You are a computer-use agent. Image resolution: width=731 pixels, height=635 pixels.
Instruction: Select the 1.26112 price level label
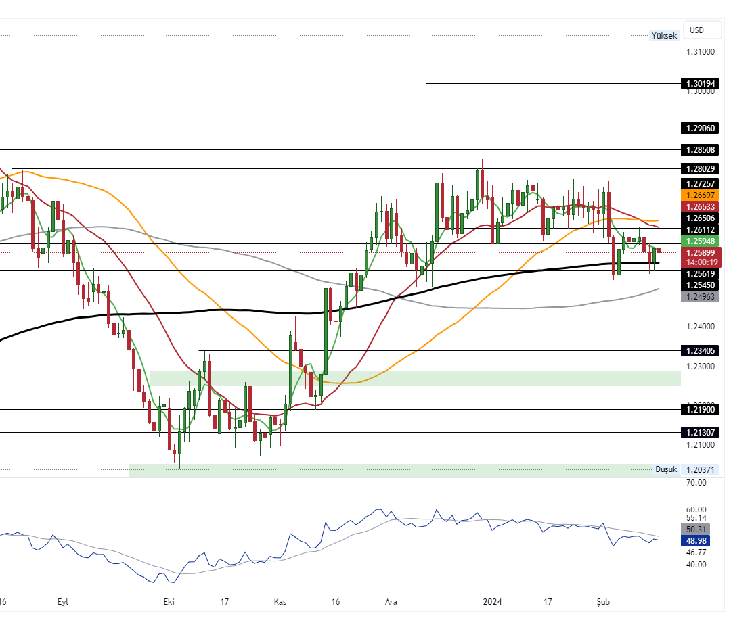click(700, 230)
